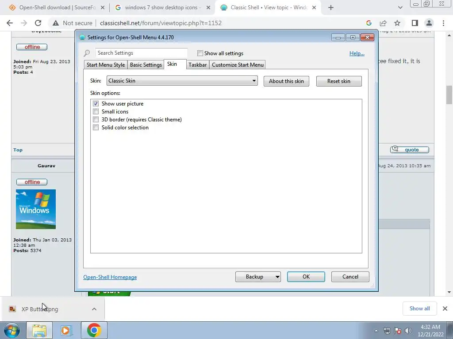Open the Open-Shell Homepage link
The image size is (453, 339).
pyautogui.click(x=110, y=277)
